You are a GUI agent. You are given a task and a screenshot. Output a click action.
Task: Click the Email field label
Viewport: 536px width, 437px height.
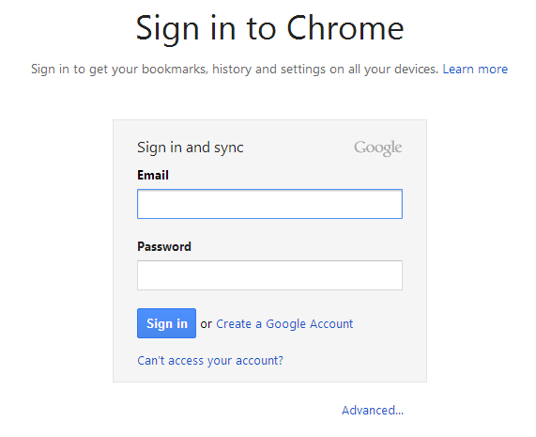153,175
